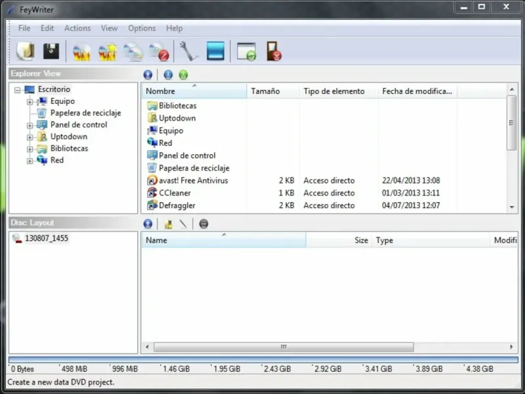
Task: Click Disc Layout gray remove icon
Action: click(x=203, y=224)
